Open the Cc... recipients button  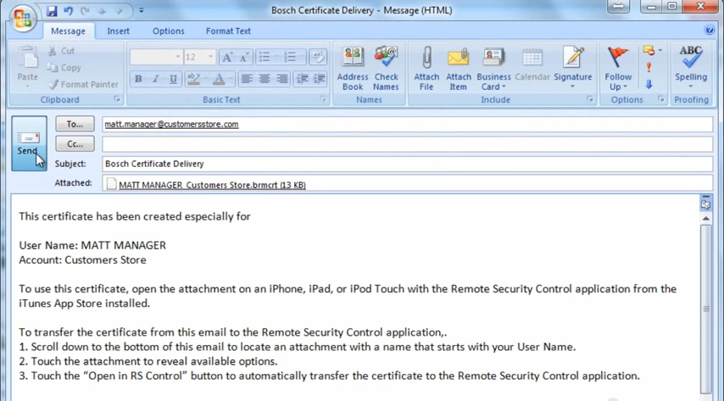point(75,144)
